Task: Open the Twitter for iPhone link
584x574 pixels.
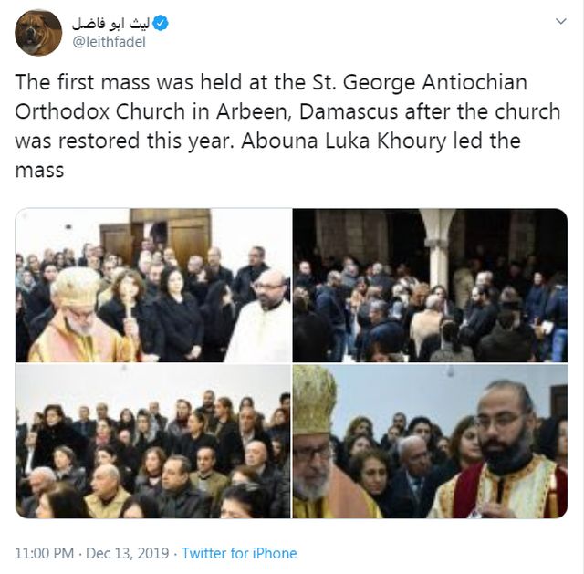Action: pos(239,553)
